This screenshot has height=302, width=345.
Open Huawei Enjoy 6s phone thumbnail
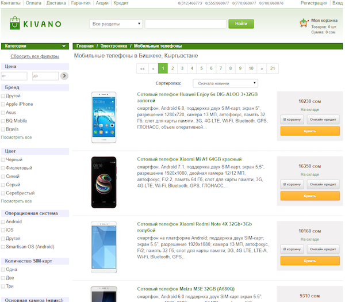103,117
